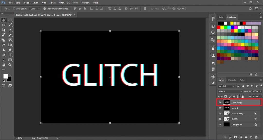The image size is (263, 140).
Task: Toggle Quick Mask mode
Action: (4, 86)
